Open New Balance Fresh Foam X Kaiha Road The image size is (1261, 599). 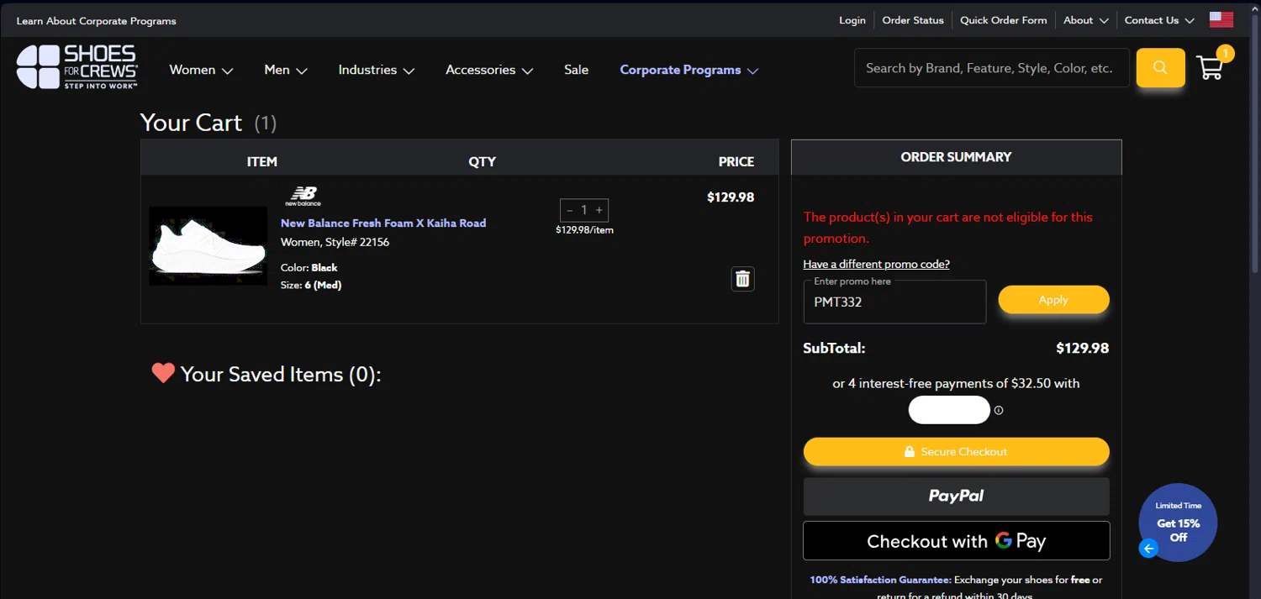coord(383,223)
